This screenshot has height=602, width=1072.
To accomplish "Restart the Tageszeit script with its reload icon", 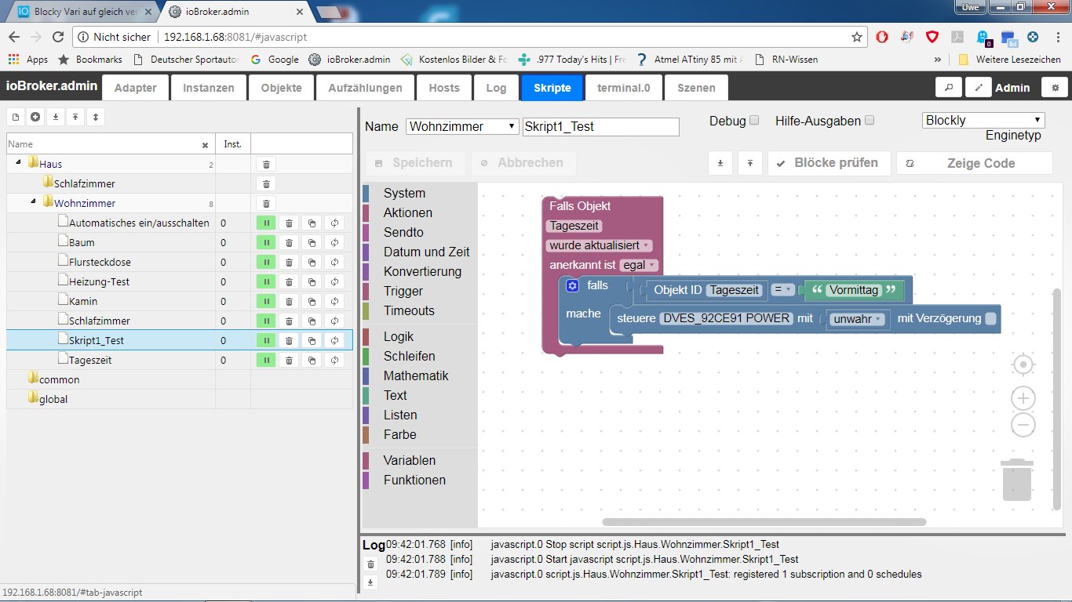I will point(334,361).
